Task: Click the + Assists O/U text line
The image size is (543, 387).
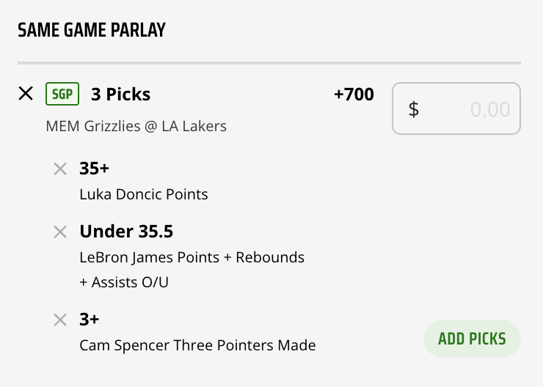Action: (124, 282)
